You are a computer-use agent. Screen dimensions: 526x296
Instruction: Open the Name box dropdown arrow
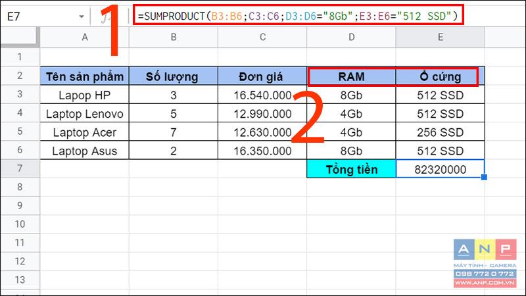click(x=81, y=16)
